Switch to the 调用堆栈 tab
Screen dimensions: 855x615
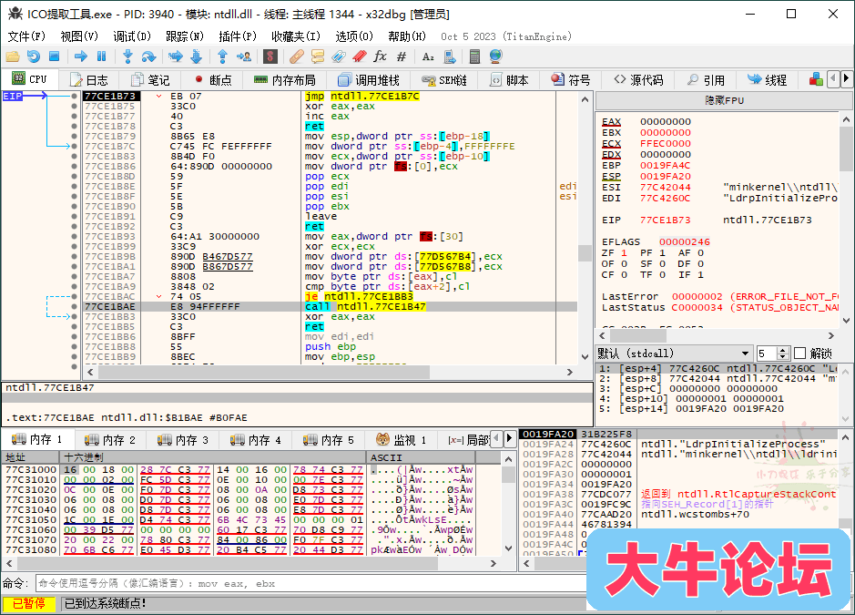pos(369,80)
